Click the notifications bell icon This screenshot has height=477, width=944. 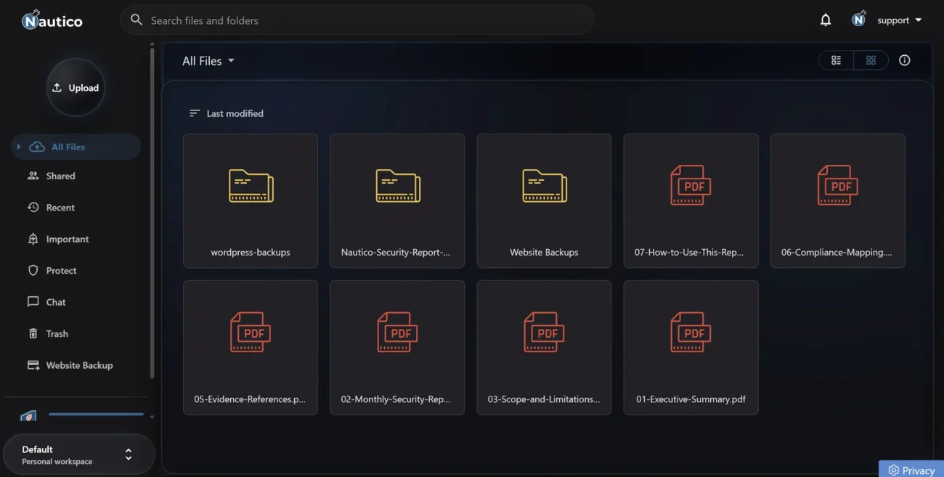tap(826, 20)
